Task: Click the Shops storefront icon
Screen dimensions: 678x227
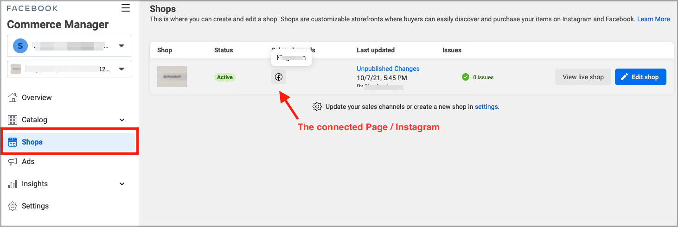Action: pyautogui.click(x=13, y=142)
